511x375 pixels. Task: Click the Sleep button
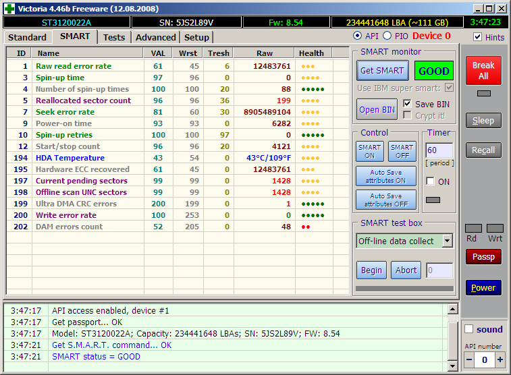(483, 121)
